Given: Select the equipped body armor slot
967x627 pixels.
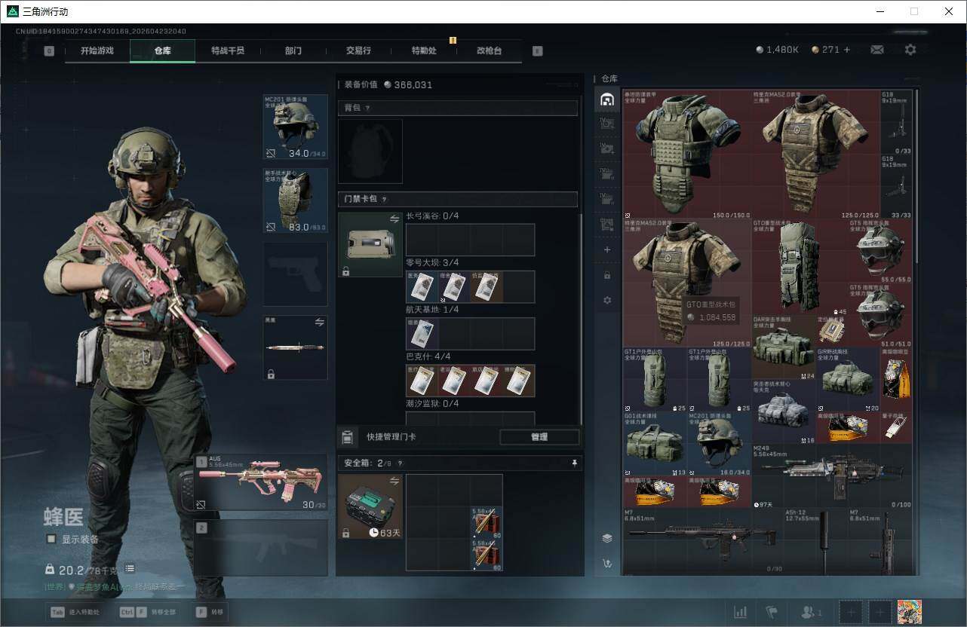Looking at the screenshot, I should 295,200.
